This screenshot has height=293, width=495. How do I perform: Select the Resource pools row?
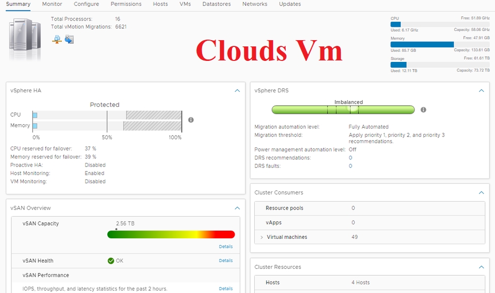[x=370, y=208]
